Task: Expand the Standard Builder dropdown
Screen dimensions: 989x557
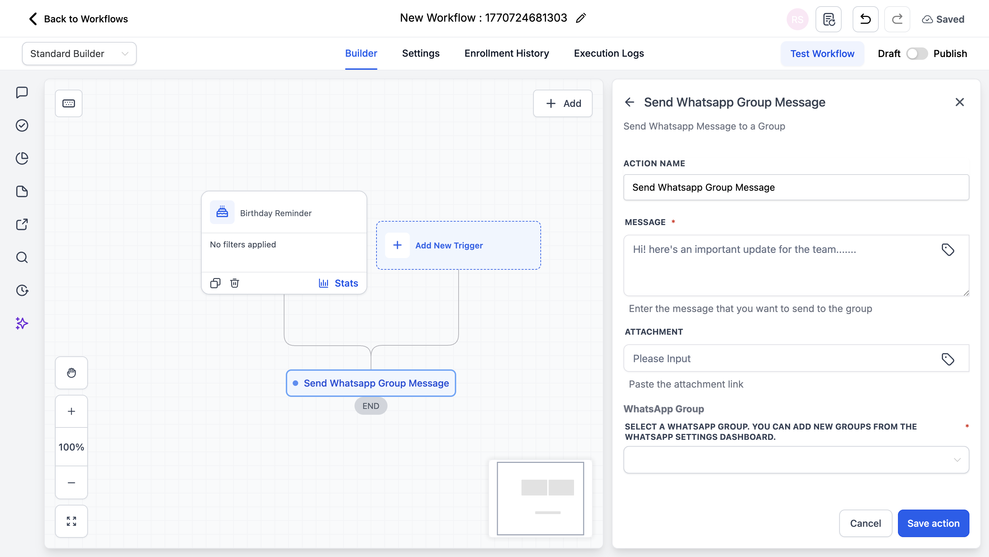Action: tap(79, 54)
